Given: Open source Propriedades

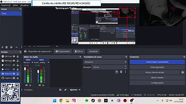Looking at the screenshot, I should 63,51.
